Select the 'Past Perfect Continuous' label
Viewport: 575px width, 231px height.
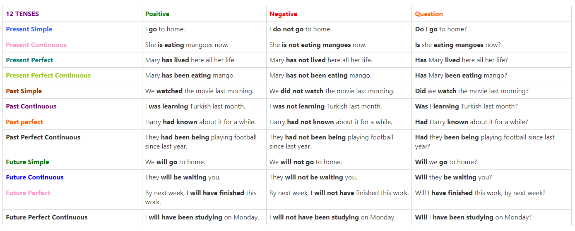click(43, 137)
